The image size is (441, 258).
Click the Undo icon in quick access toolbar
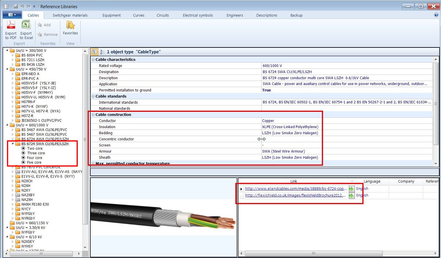point(22,6)
